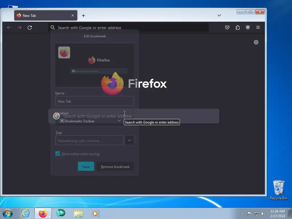Go back one page
Viewport: 292px width, 219px height.
(x=9, y=28)
